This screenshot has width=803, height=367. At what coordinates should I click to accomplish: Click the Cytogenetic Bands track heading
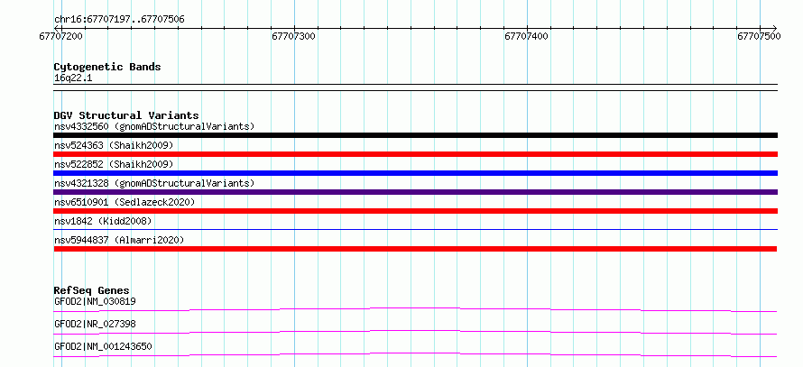(107, 67)
